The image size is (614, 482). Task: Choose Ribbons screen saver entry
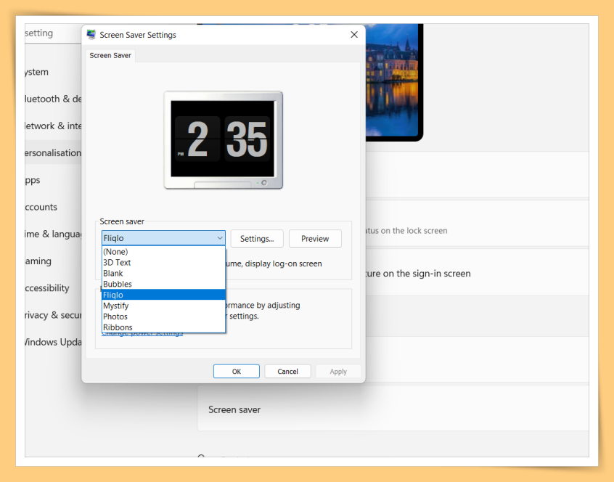click(x=163, y=327)
